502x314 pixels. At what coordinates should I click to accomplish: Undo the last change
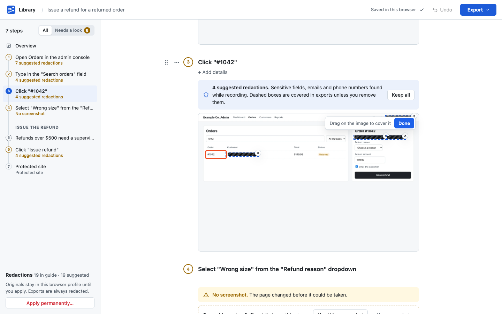[x=442, y=10]
